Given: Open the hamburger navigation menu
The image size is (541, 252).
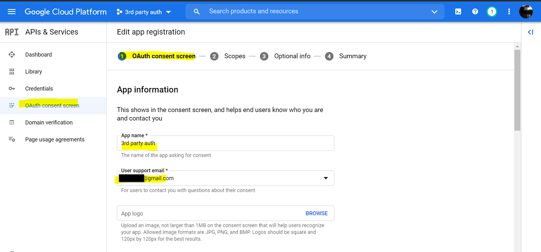Looking at the screenshot, I should 11,12.
